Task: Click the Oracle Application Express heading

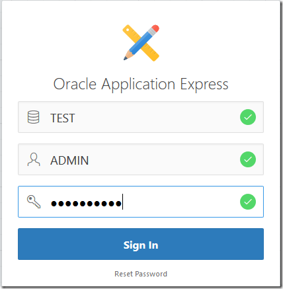Action: pyautogui.click(x=141, y=84)
